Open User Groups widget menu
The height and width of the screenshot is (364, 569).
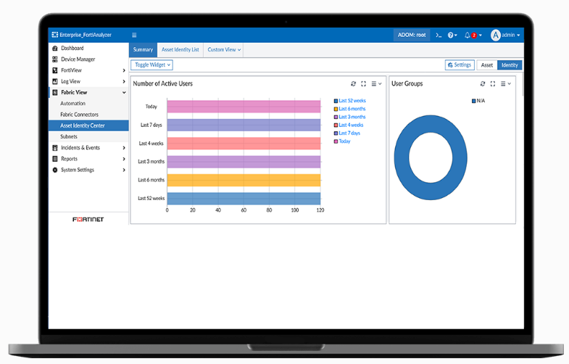click(505, 84)
